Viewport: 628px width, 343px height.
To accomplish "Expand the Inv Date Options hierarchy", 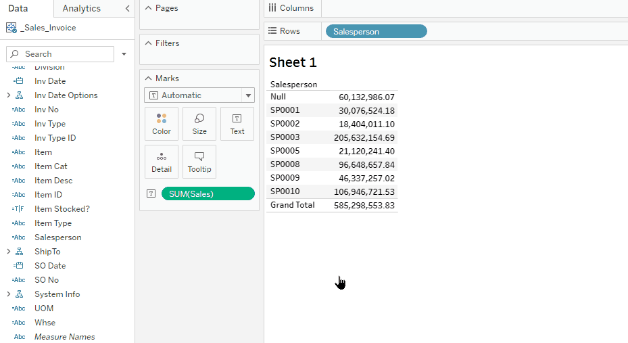I will (8, 95).
